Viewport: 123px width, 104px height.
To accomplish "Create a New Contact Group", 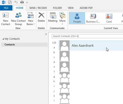I will click(x=18, y=19).
